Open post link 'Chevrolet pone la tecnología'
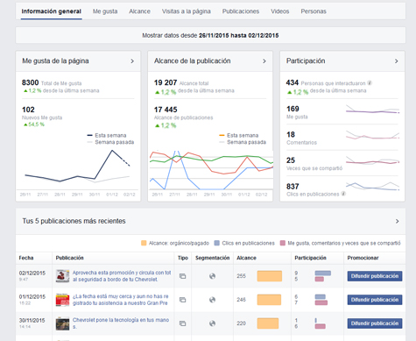 pos(121,323)
